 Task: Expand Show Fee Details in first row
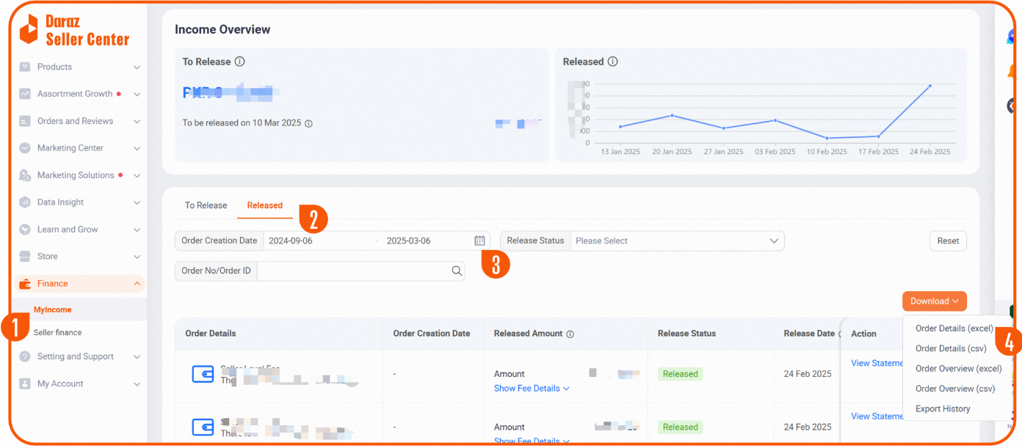tap(532, 389)
